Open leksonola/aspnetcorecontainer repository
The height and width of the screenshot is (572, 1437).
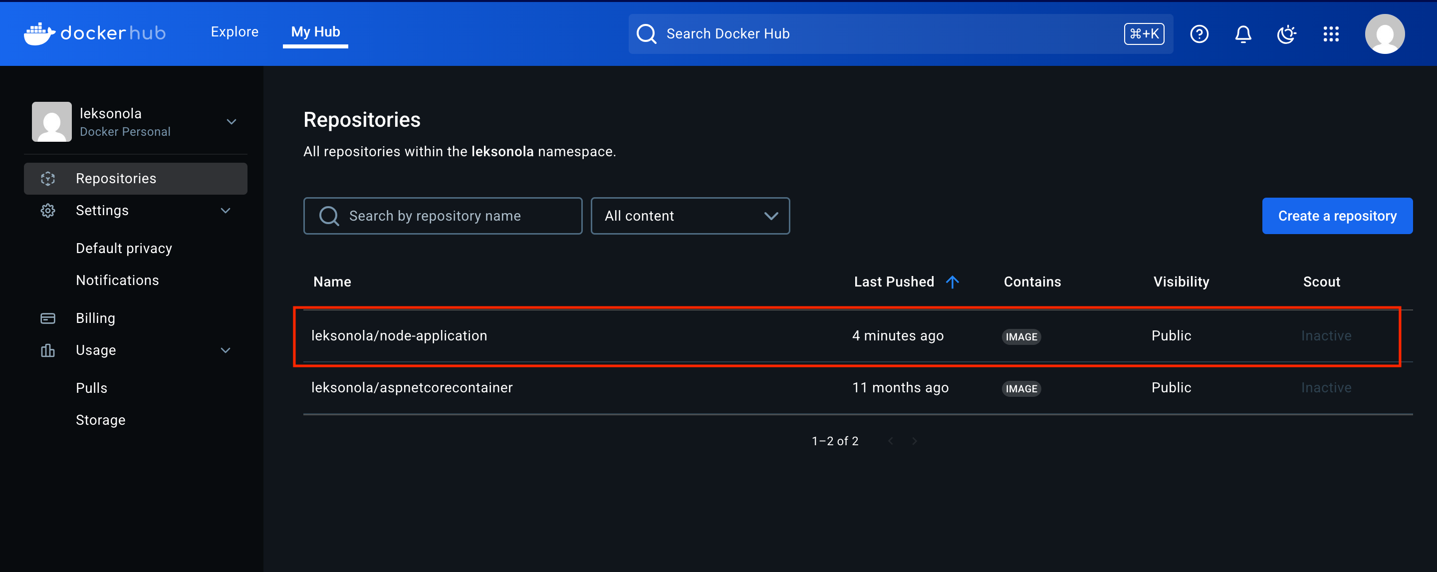point(412,387)
